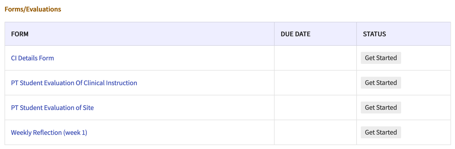
Task: Start the PT Student Evaluation of Site
Action: coord(381,108)
